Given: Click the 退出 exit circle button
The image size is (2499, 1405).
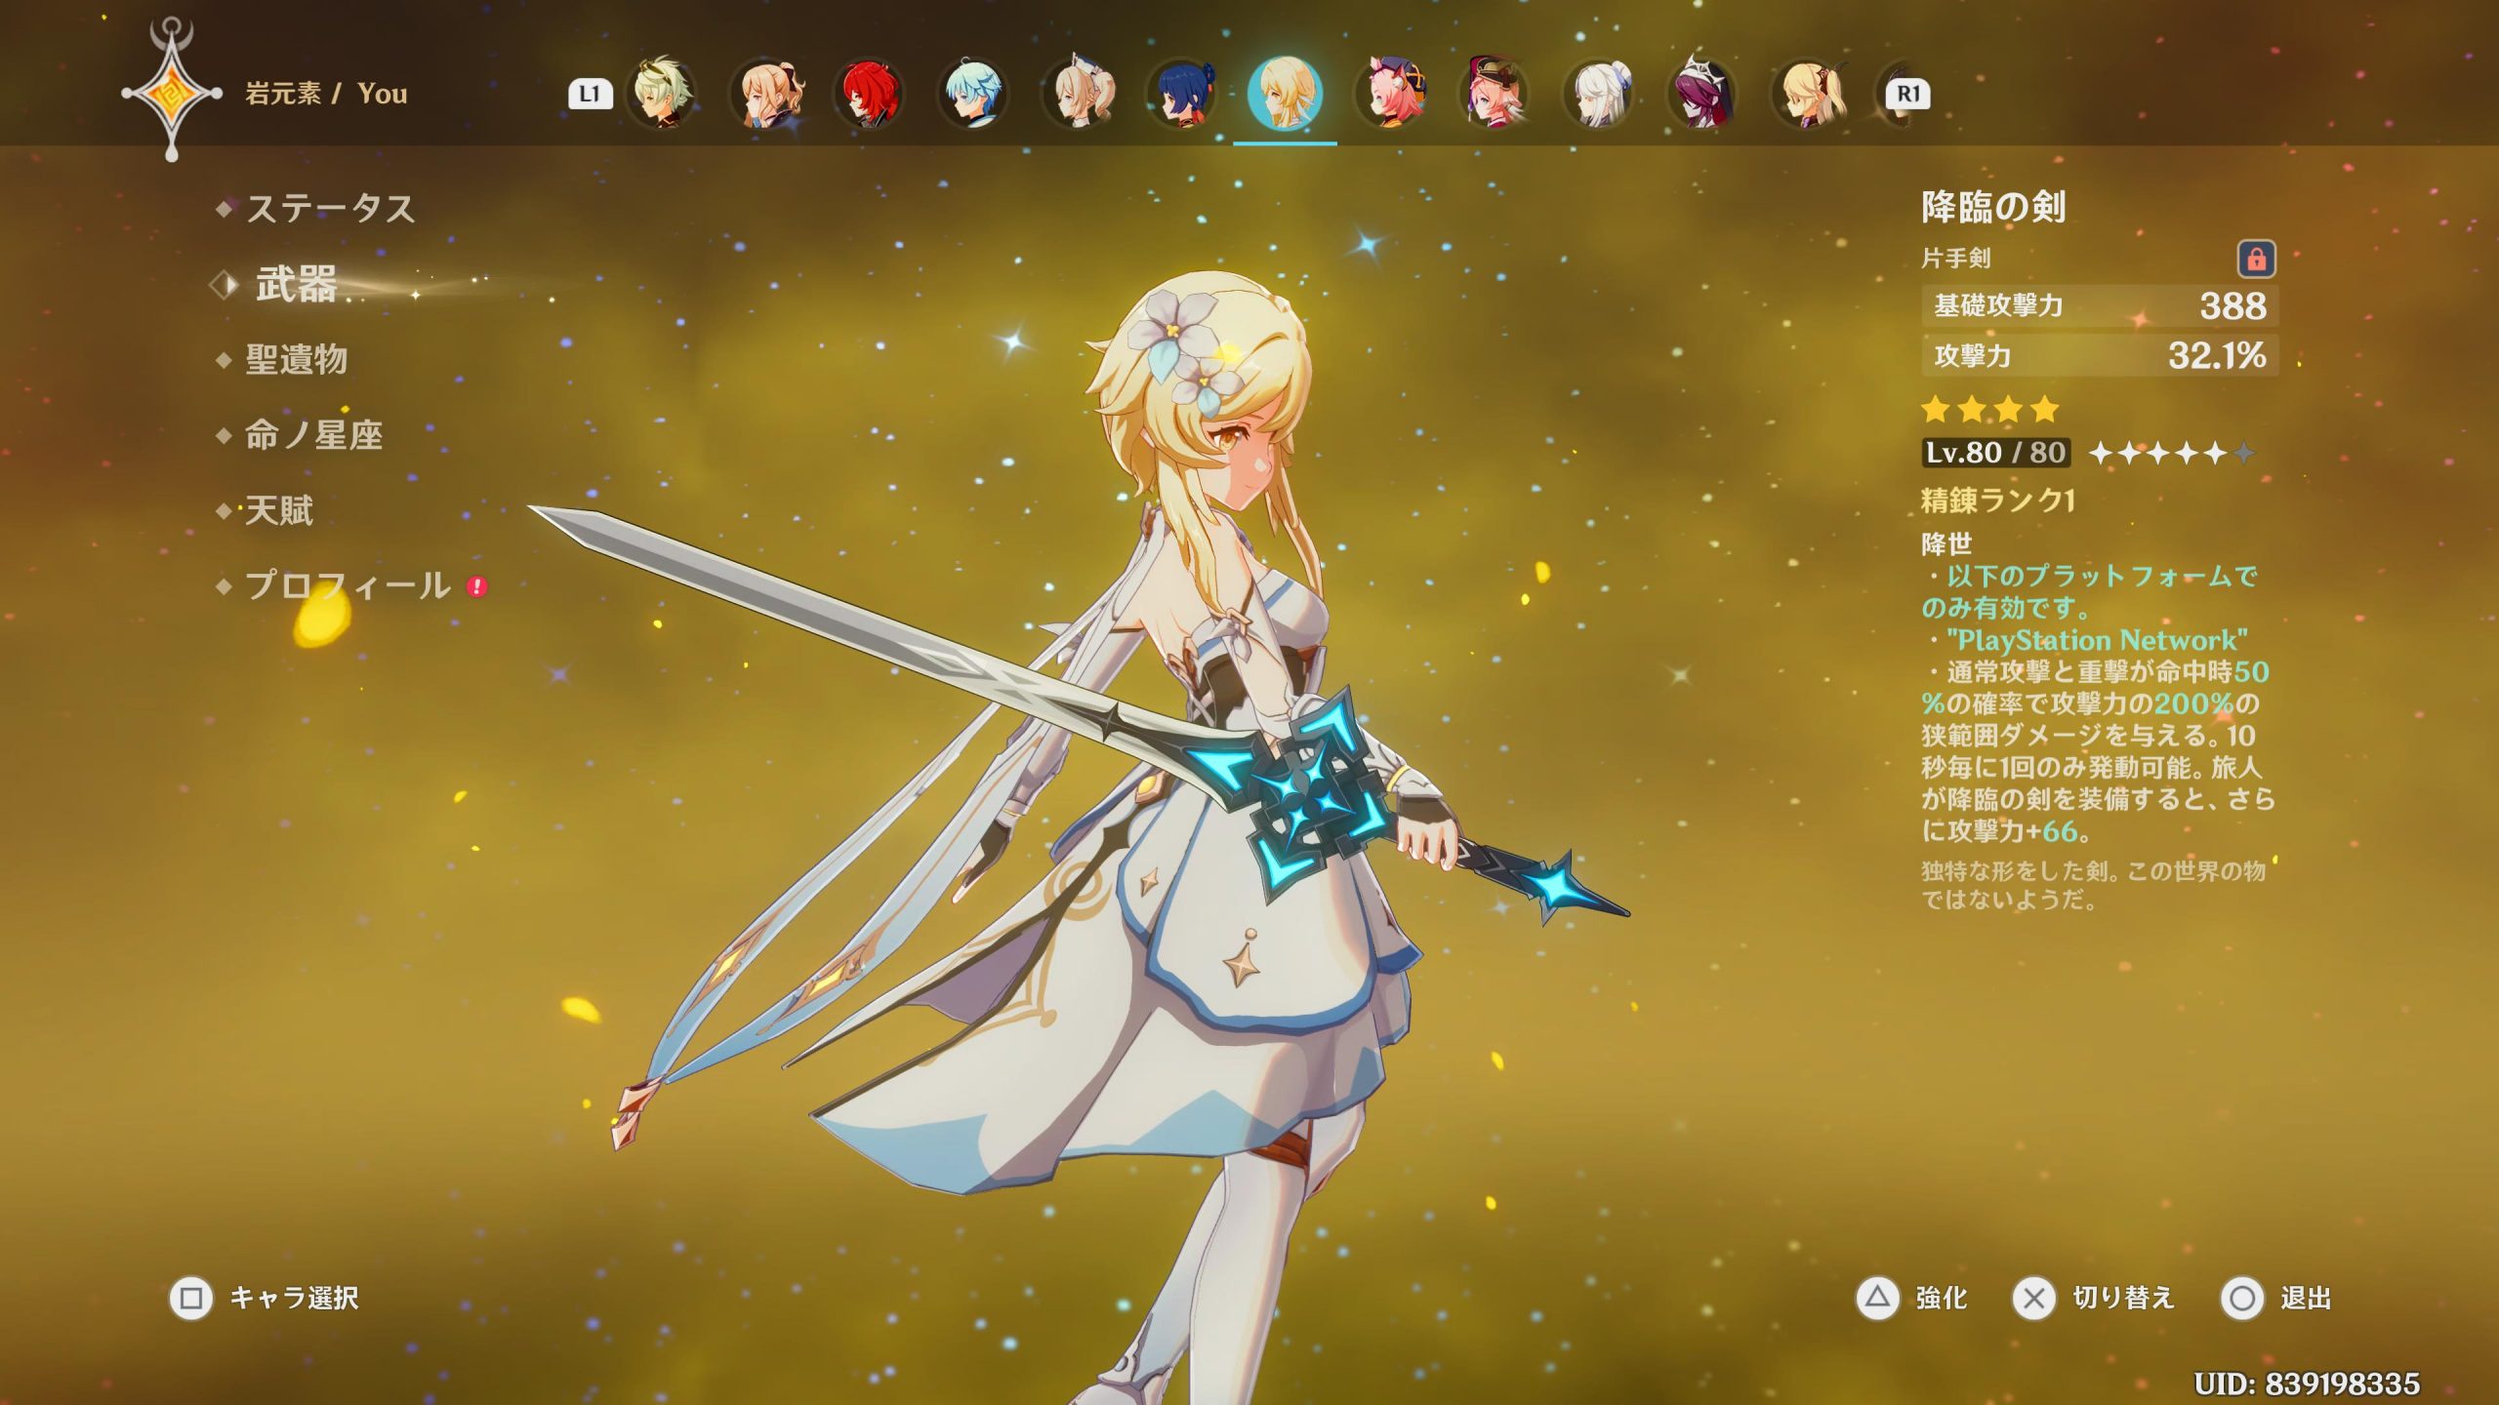Looking at the screenshot, I should click(x=2242, y=1298).
